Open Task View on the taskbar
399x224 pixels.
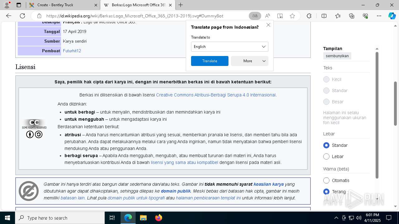[112, 218]
